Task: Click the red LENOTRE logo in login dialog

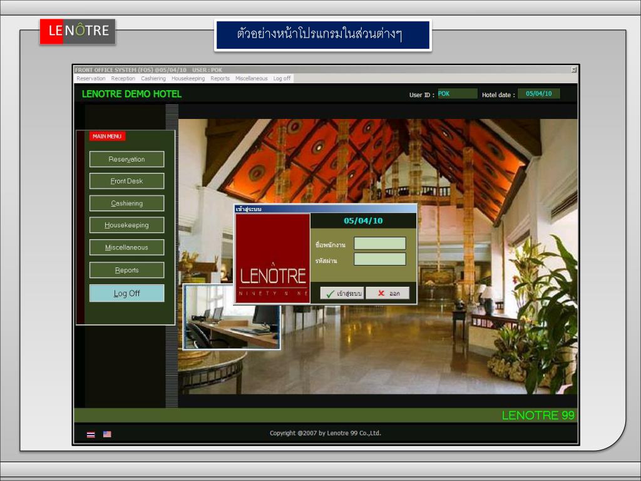Action: click(x=273, y=258)
